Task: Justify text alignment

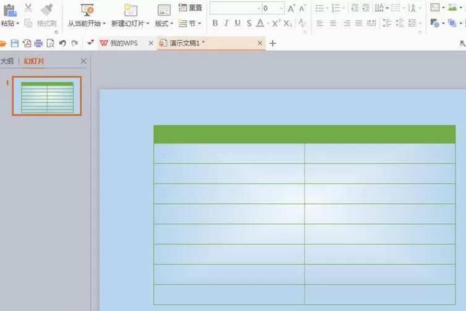Action: coord(359,23)
